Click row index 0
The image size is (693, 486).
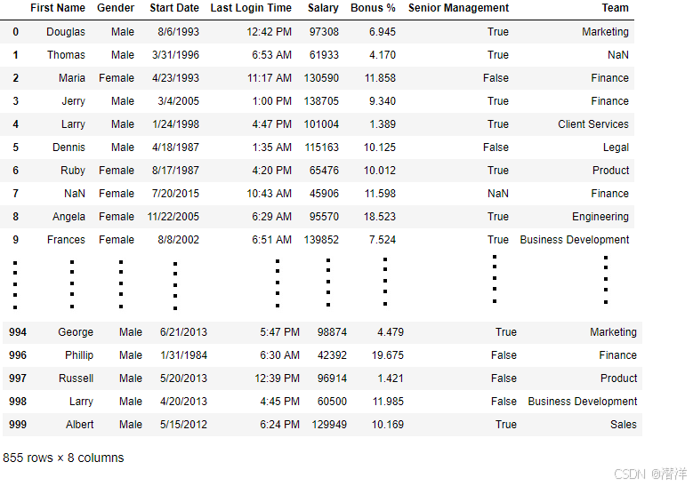coord(16,32)
